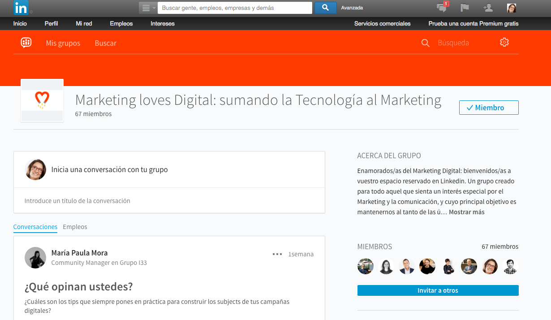Open the group settings gear
This screenshot has width=551, height=320.
tap(504, 42)
